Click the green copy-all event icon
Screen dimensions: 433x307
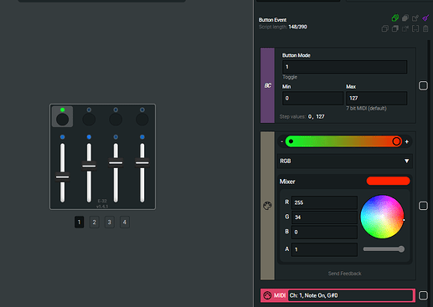[395, 18]
